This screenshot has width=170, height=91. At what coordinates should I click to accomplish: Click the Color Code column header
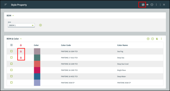coord(66,45)
